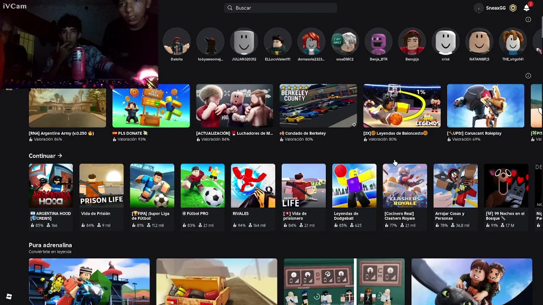Viewport: 543px width, 305px height.
Task: Open friend crisk avatar
Action: pos(445,42)
